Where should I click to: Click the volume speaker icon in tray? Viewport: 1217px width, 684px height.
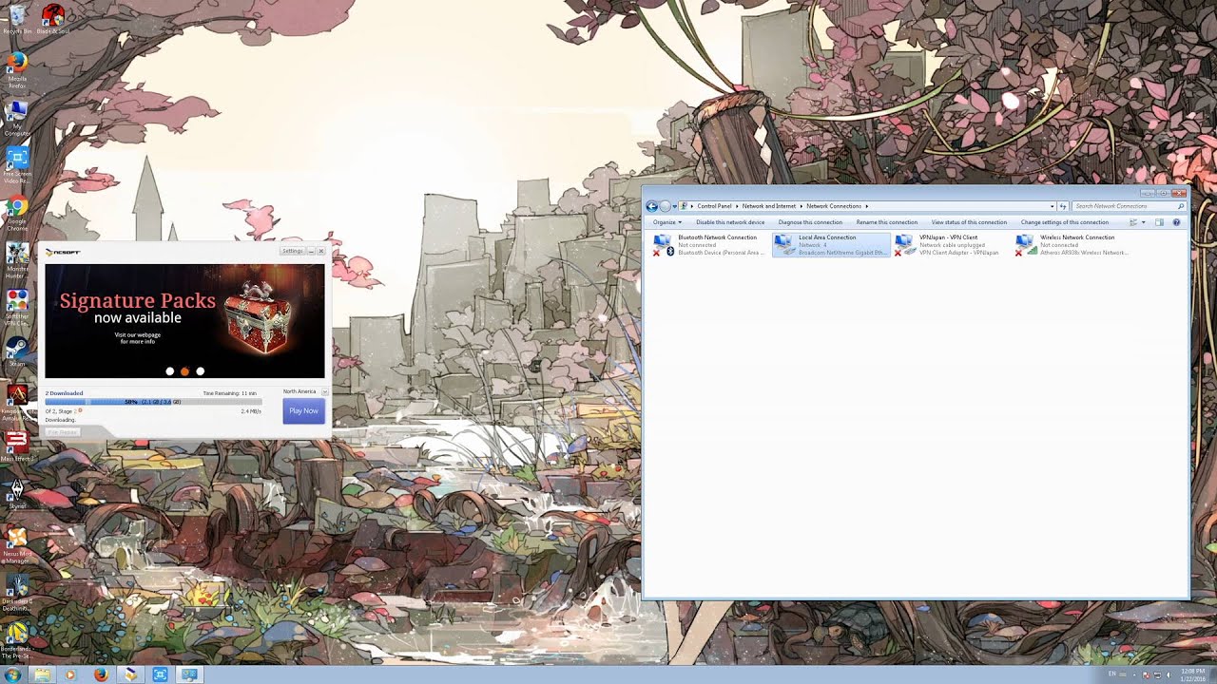coord(1168,674)
